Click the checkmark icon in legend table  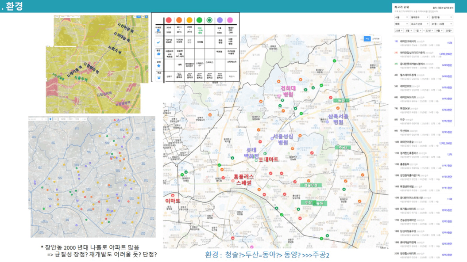click(x=158, y=42)
